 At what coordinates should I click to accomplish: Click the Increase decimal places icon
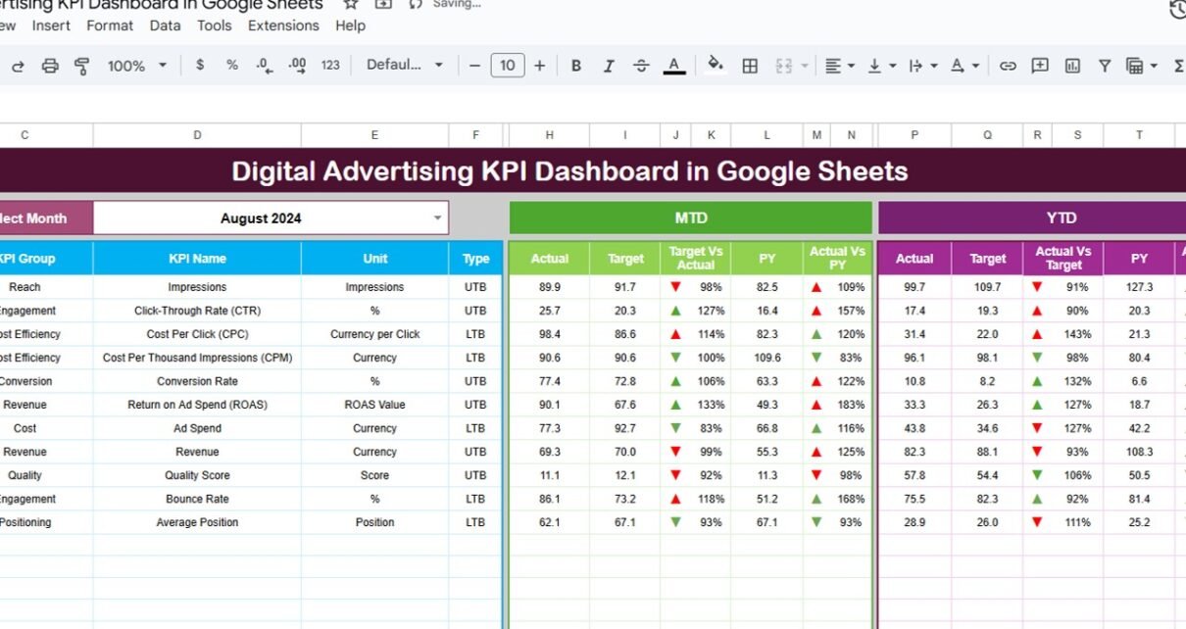pos(297,66)
